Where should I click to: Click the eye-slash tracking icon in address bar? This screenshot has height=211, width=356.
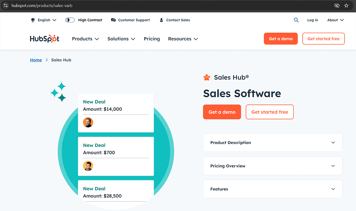pos(337,6)
